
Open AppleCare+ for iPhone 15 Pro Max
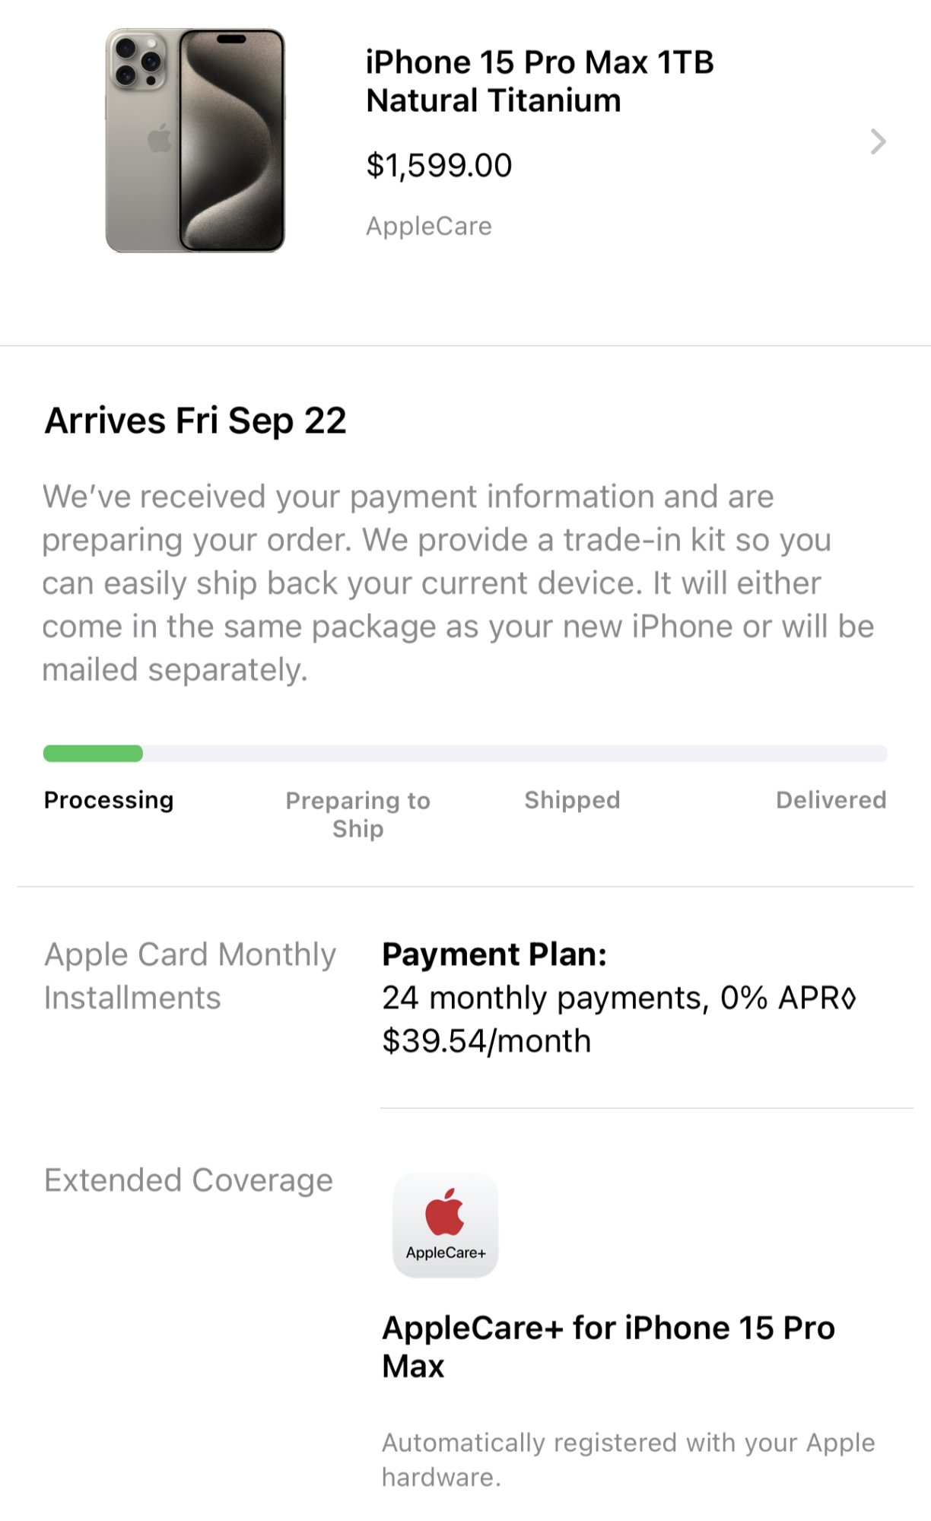click(x=608, y=1347)
